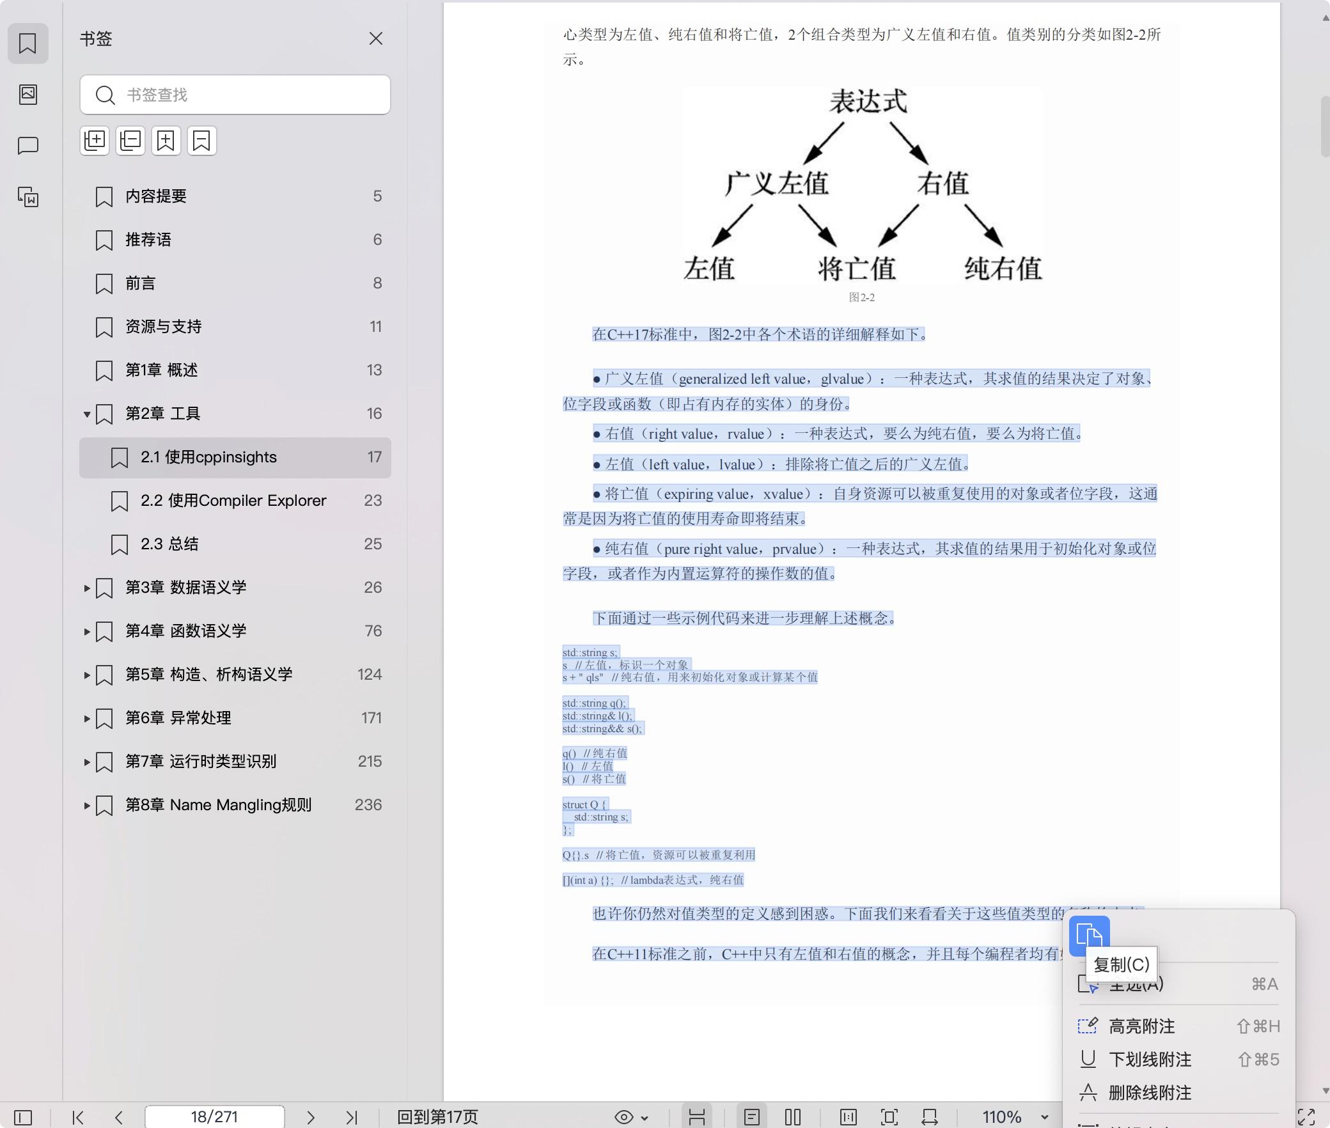Collapse 第2章 工具 bookmark
Screen dimensions: 1330x1128
[87, 414]
